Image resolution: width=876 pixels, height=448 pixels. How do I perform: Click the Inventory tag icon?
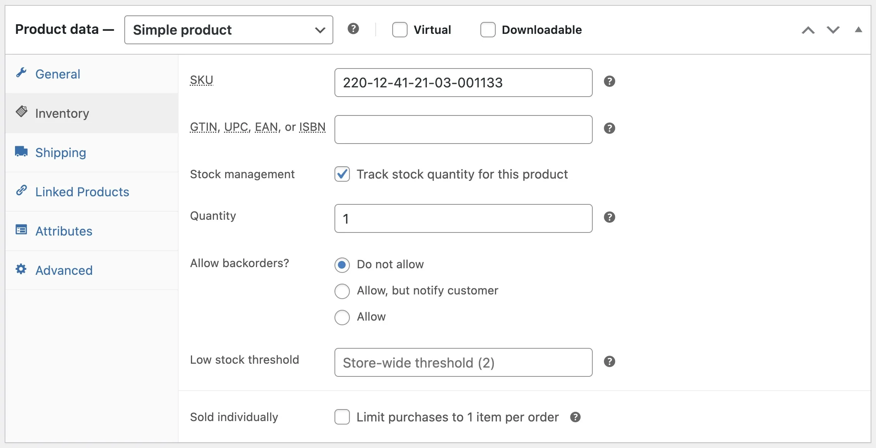click(x=22, y=112)
